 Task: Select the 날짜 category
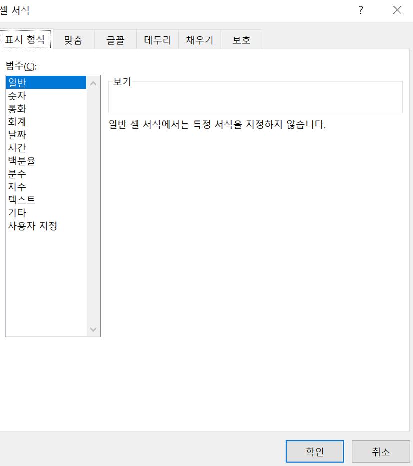46,135
